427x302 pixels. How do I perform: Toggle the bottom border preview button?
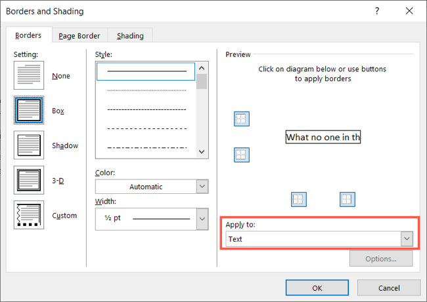pos(242,155)
